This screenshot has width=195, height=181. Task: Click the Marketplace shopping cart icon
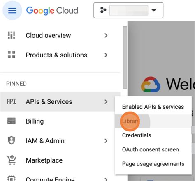click(x=12, y=160)
